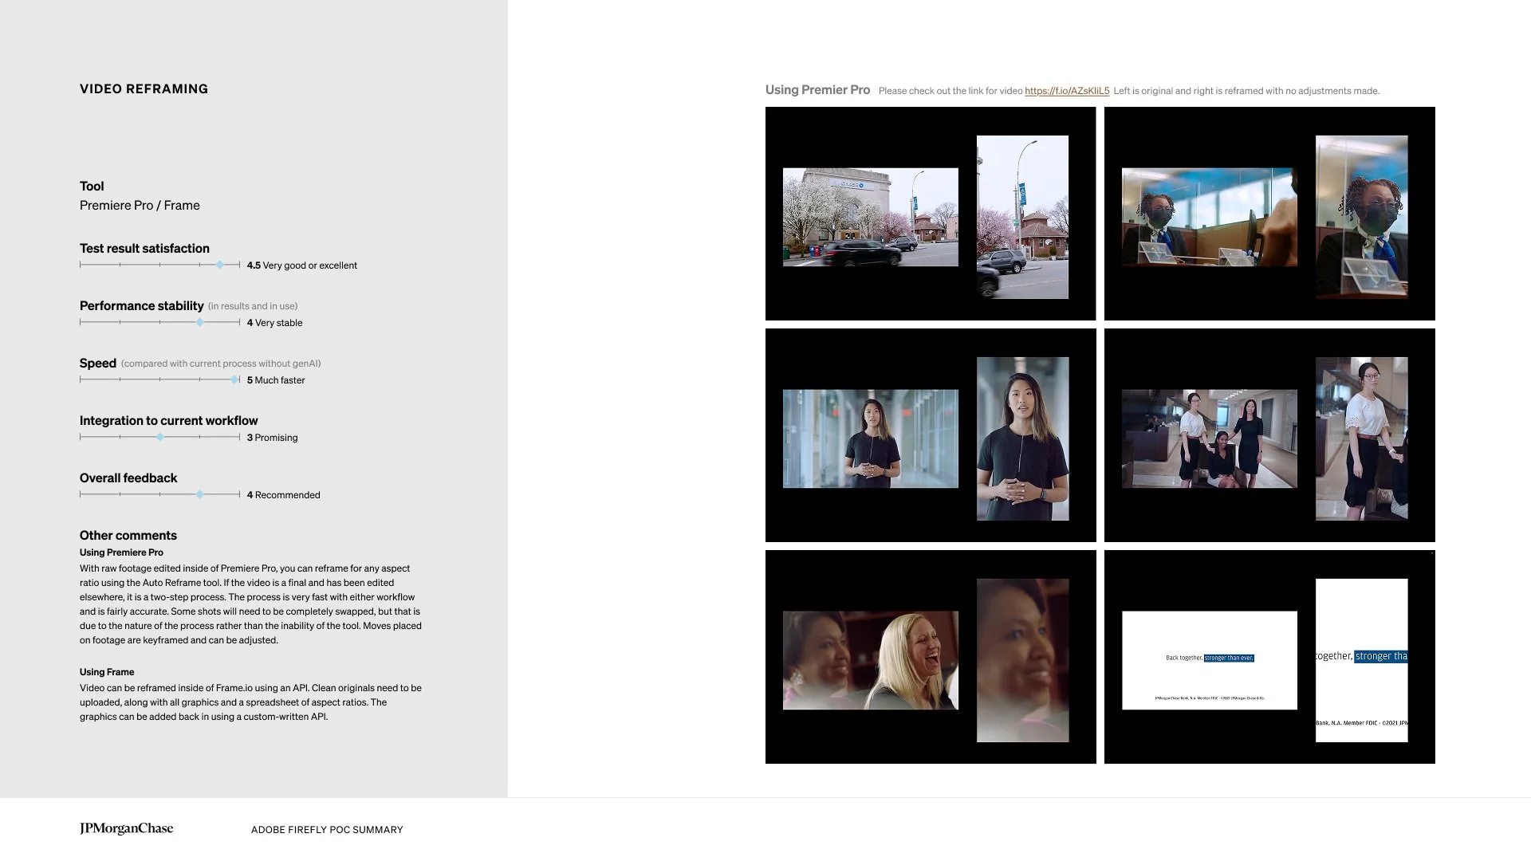Select reframed masked bank teller vertical frame
This screenshot has width=1531, height=861.
pos(1361,217)
